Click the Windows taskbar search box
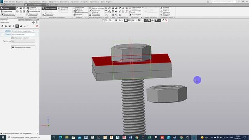The height and width of the screenshot is (140, 249). (28, 137)
